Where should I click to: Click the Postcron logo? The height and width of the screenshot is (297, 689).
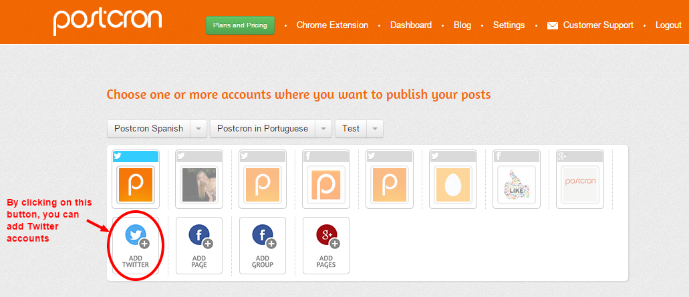coord(107,21)
